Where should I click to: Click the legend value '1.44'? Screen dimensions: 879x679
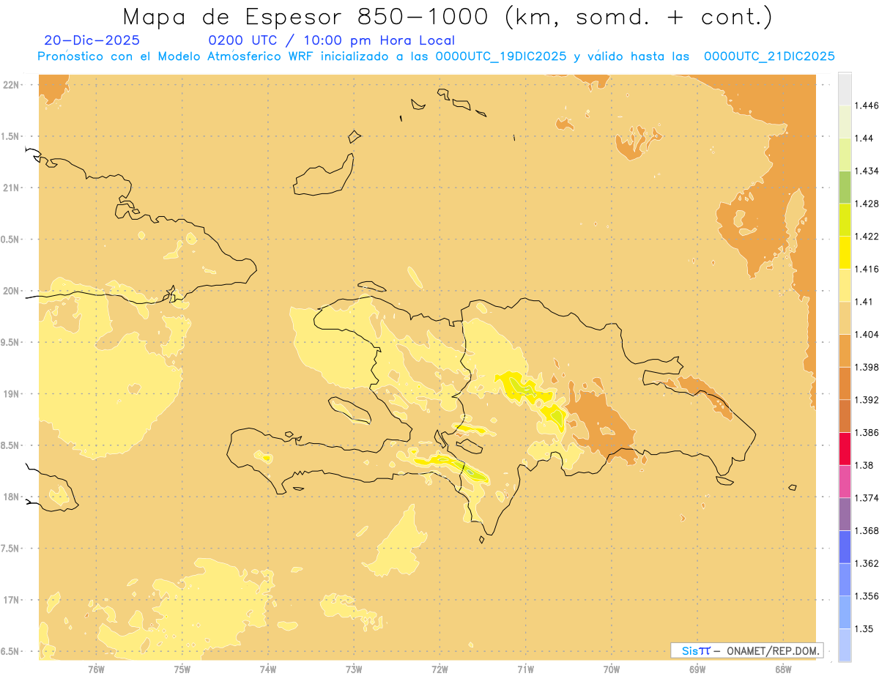[x=864, y=138]
